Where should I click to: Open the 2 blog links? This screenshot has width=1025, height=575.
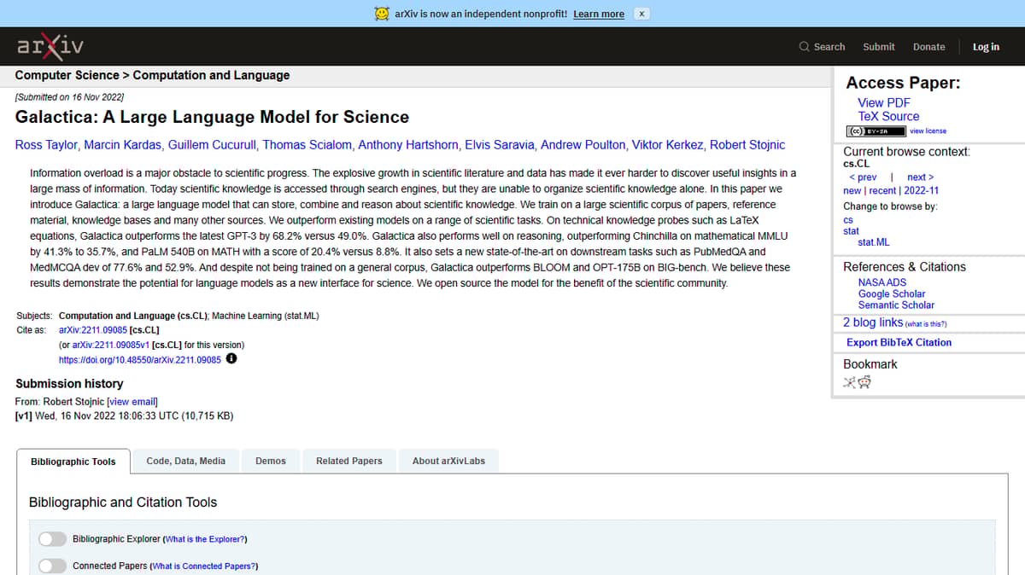[x=873, y=322]
